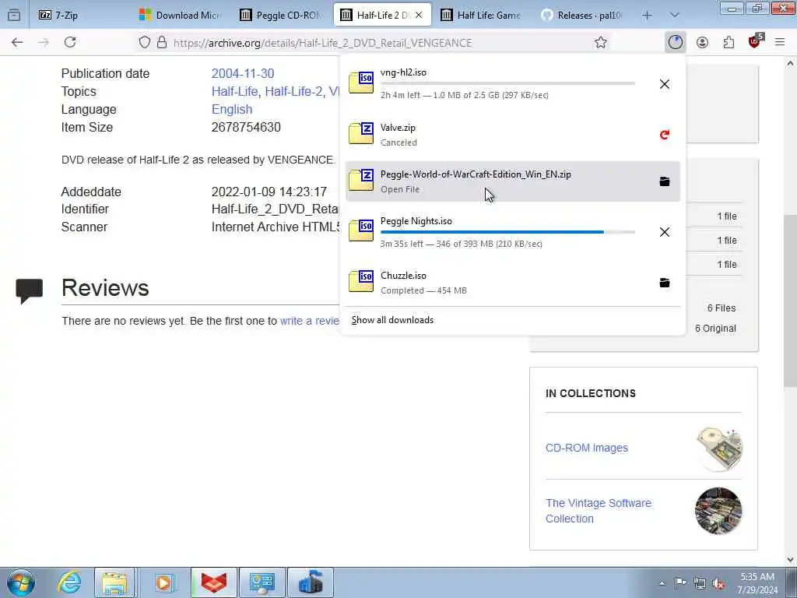Open the English language link
The image size is (797, 598).
232,109
